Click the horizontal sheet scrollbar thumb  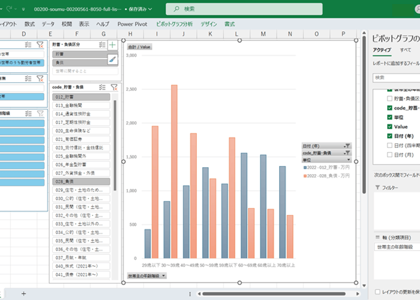click(274, 294)
